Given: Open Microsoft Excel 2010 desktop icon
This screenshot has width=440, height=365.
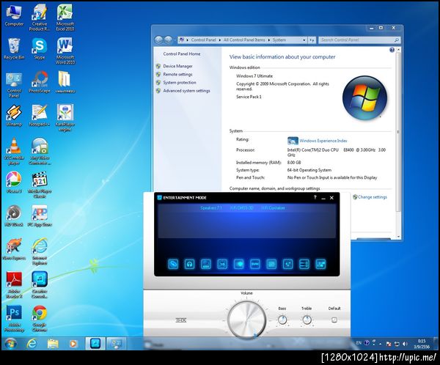Looking at the screenshot, I should pos(65,18).
